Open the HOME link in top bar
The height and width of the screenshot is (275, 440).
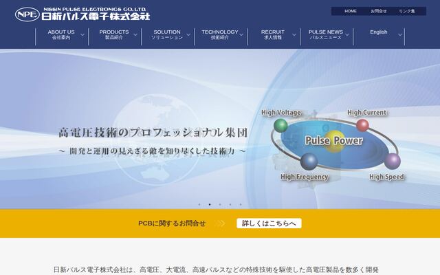(x=350, y=11)
